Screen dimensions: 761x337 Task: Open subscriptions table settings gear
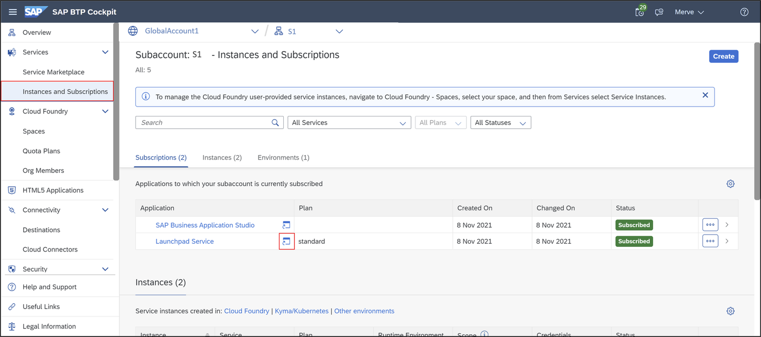(x=730, y=184)
